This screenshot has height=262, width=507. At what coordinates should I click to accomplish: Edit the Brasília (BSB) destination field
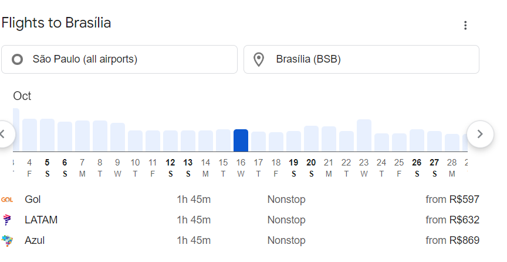[361, 59]
